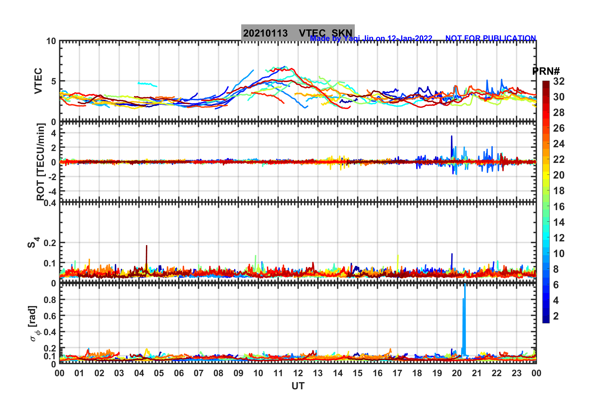Click the 'VTEC' y-axis label
596x404 pixels.
[x=38, y=81]
